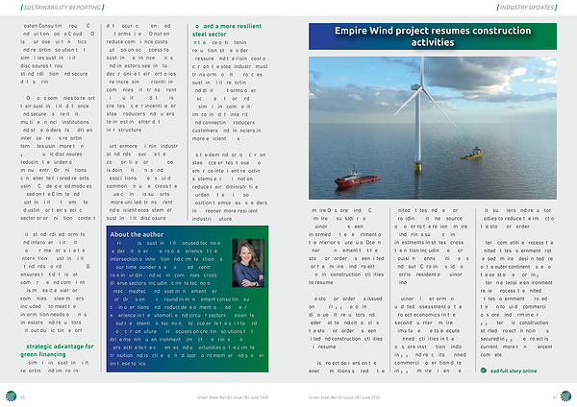
Task: Click page number 30 in footer
Action: point(22,397)
